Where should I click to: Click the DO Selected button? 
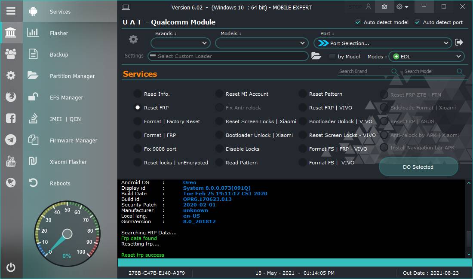418,167
